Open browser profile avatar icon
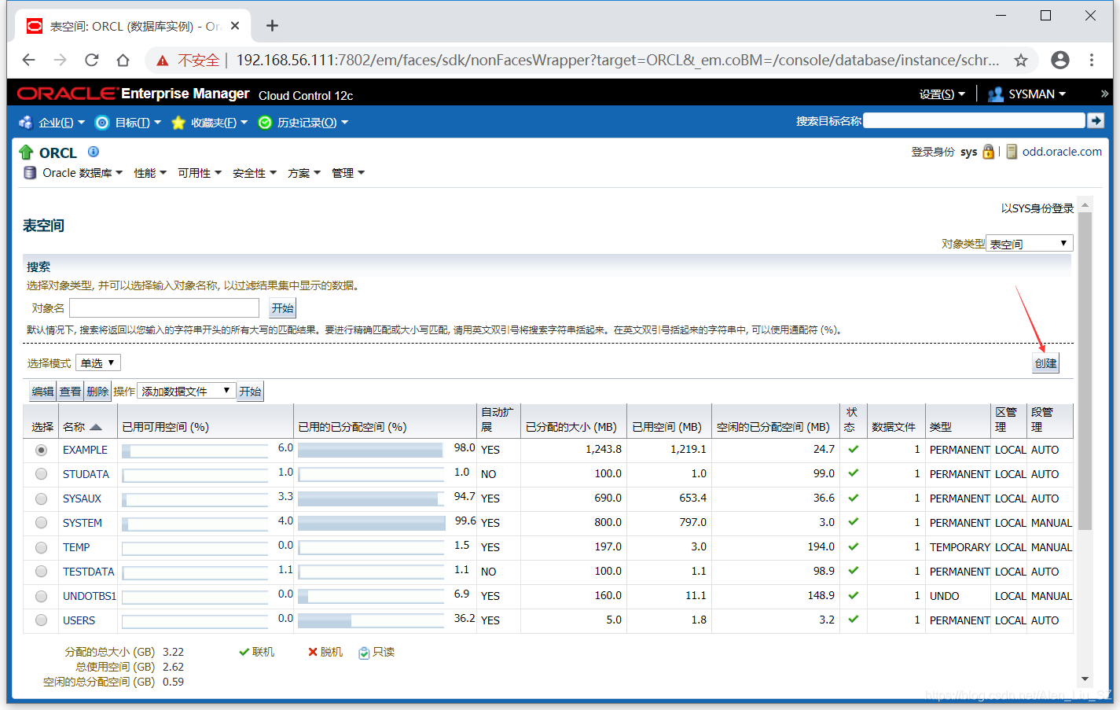 [1060, 60]
